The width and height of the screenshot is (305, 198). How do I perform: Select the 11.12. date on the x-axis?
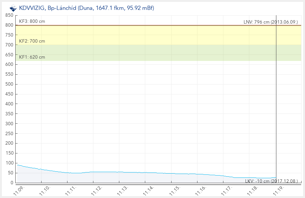96,189
